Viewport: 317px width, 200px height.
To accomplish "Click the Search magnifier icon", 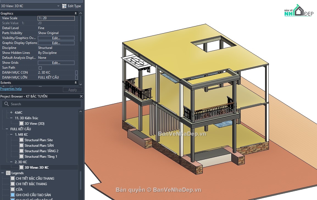I will (x=7, y=104).
